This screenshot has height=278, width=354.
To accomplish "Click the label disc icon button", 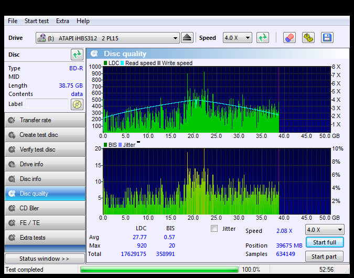I will 77,104.
